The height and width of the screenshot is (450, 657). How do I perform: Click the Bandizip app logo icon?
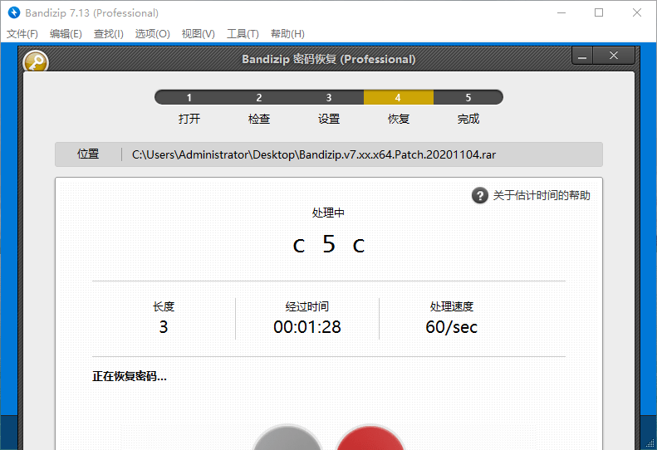(x=14, y=12)
